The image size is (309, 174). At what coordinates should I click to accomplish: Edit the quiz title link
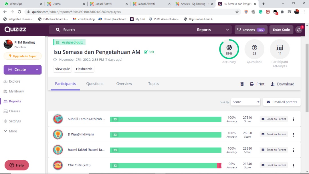point(149,52)
